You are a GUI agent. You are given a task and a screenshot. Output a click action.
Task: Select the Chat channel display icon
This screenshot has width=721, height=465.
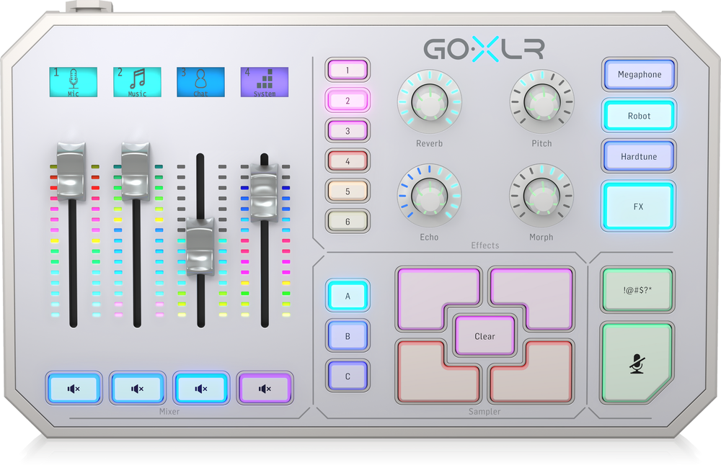(200, 82)
